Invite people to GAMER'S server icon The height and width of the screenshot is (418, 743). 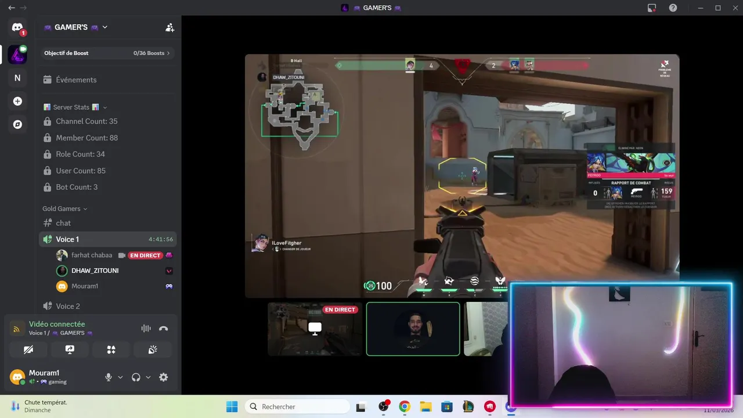[x=169, y=27]
